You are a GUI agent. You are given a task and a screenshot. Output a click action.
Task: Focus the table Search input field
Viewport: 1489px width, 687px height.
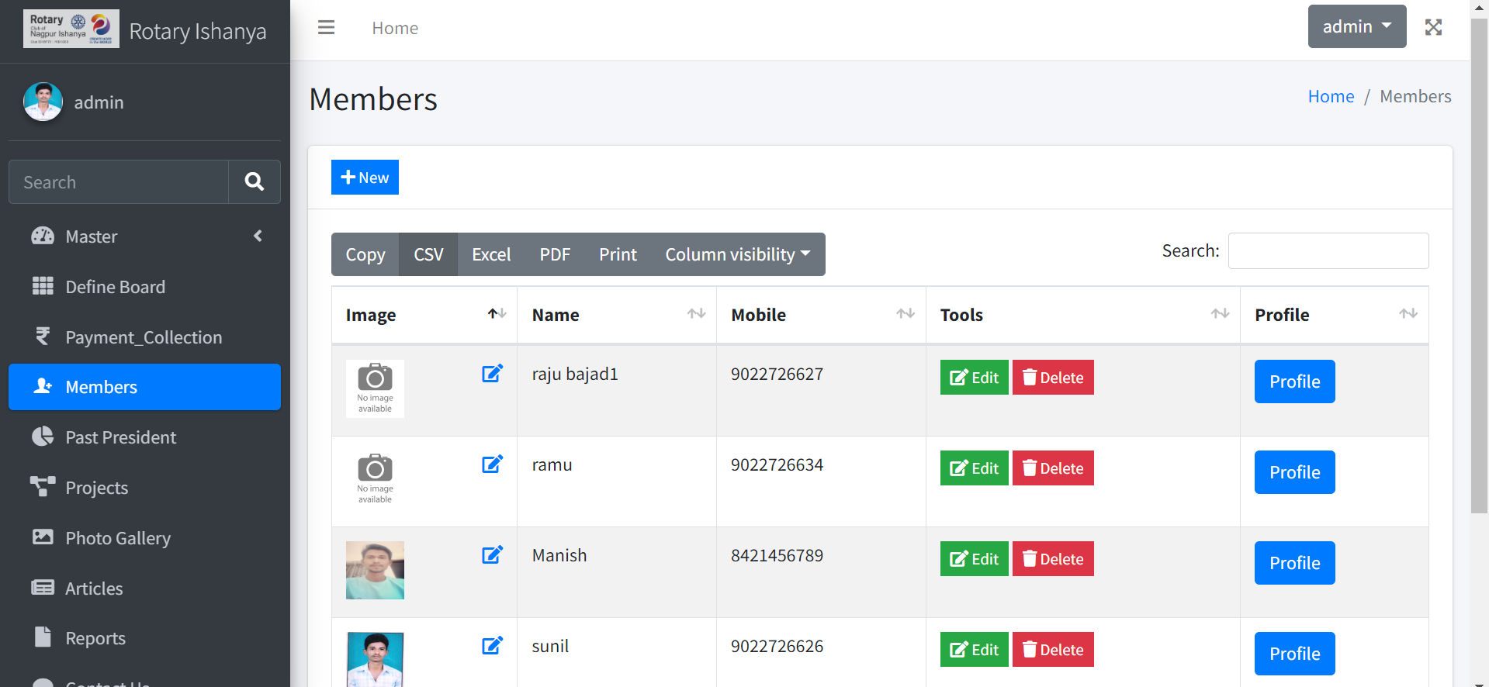[x=1328, y=251]
